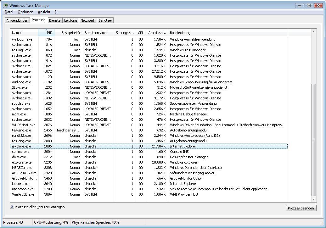The image size is (326, 228).
Task: Sort by Sitzungskennung column header
Action: coord(125,33)
